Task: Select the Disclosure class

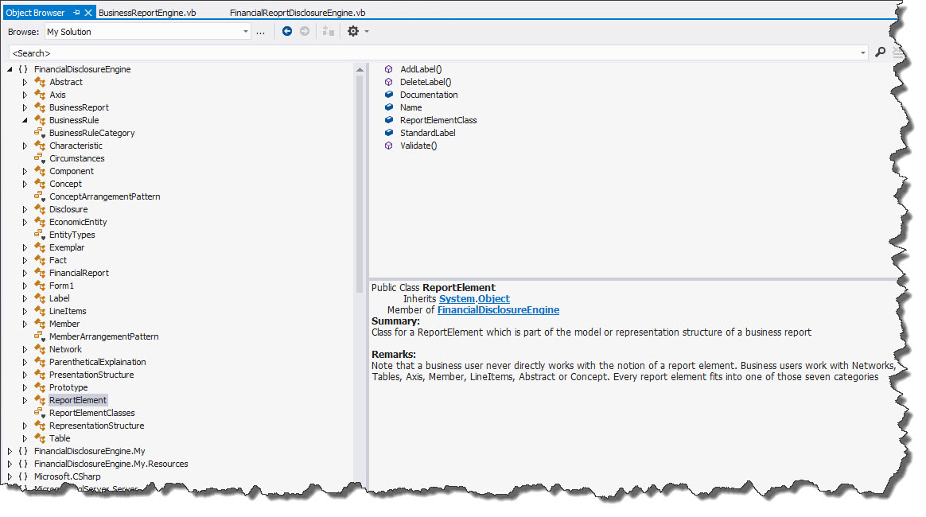Action: 68,209
